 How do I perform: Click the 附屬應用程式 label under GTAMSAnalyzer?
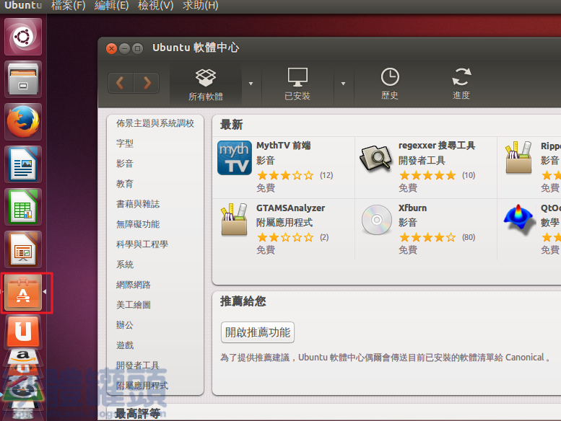[x=284, y=223]
